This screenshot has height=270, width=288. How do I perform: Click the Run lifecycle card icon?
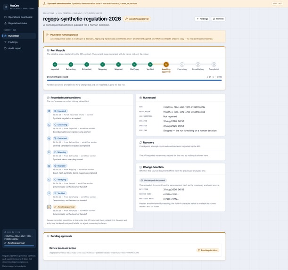click(48, 50)
